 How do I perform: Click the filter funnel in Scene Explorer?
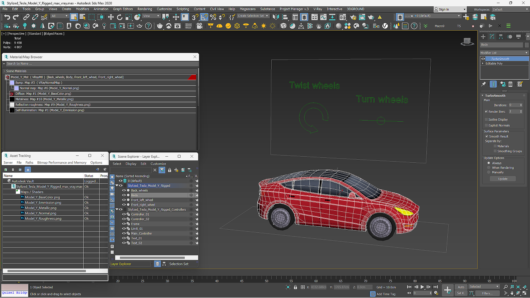click(x=162, y=170)
